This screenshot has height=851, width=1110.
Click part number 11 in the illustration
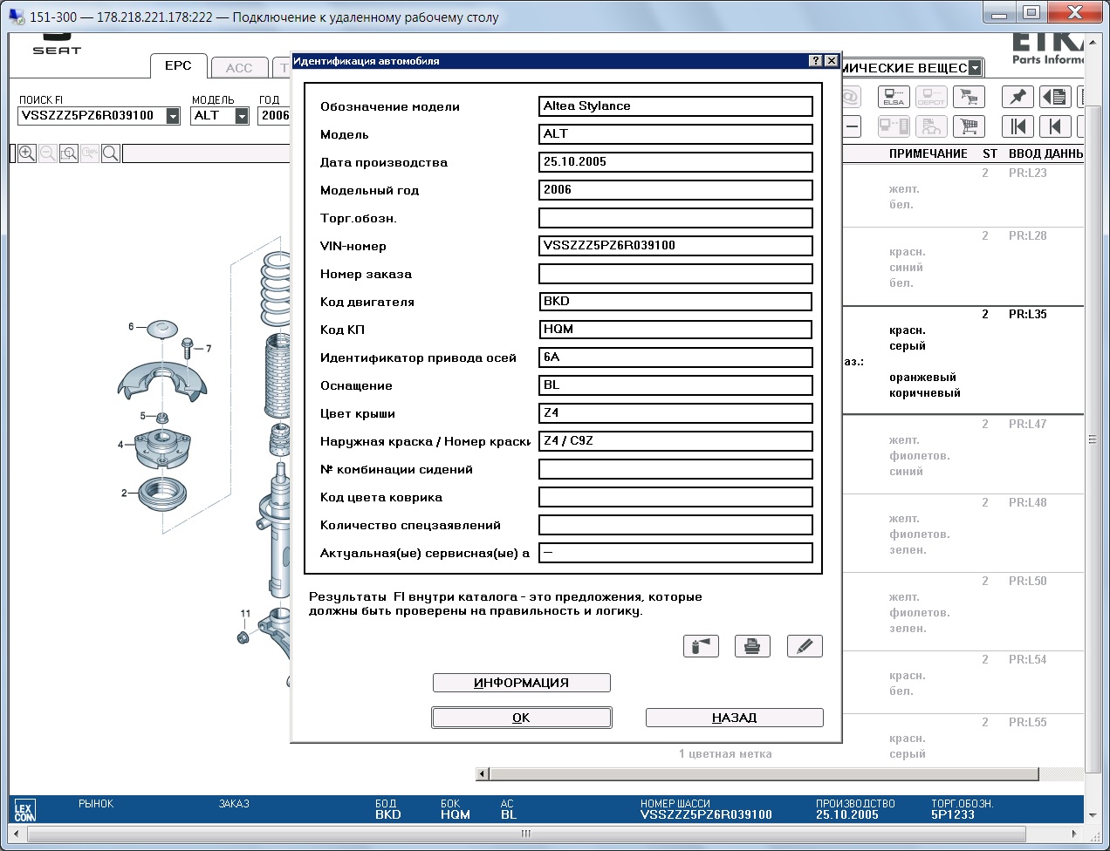[x=245, y=614]
